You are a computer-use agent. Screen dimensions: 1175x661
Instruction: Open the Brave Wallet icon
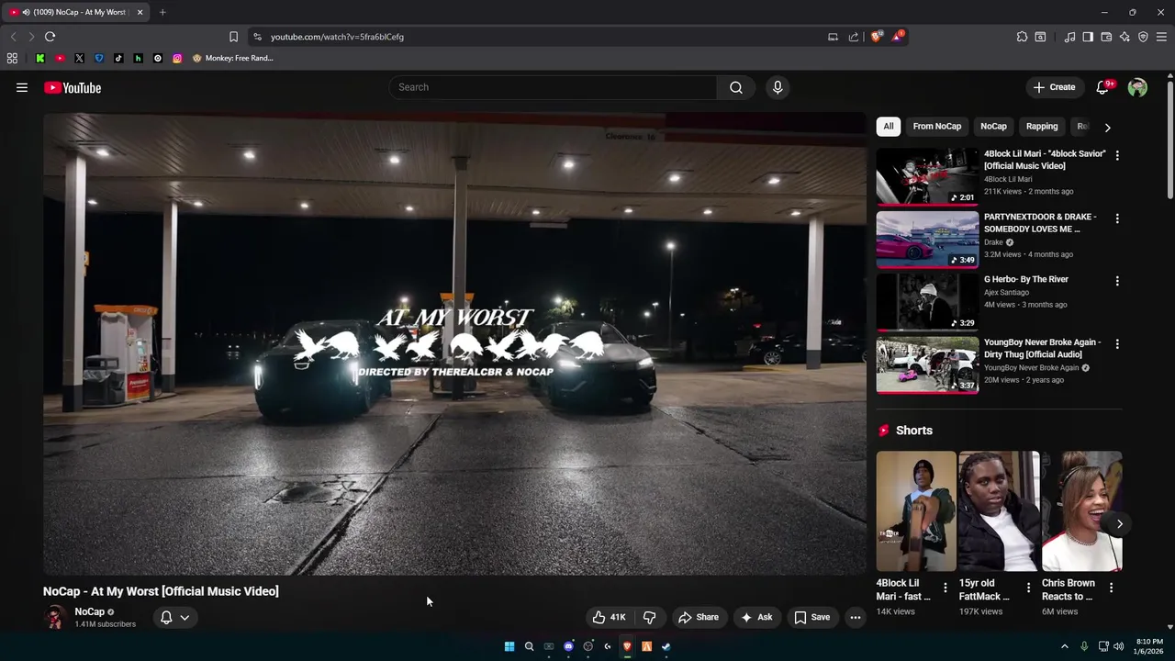[1106, 37]
